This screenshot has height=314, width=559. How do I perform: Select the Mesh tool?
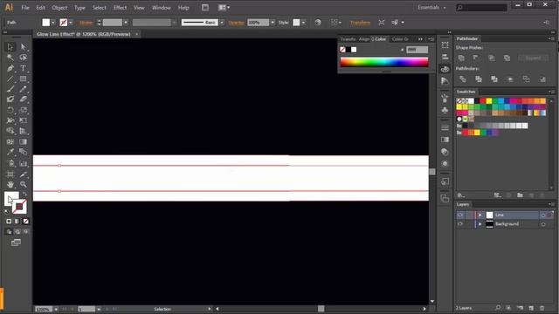(x=10, y=141)
